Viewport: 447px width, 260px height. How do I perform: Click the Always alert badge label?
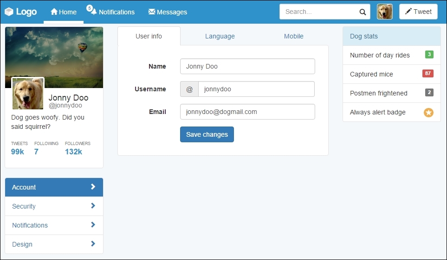[x=378, y=112]
